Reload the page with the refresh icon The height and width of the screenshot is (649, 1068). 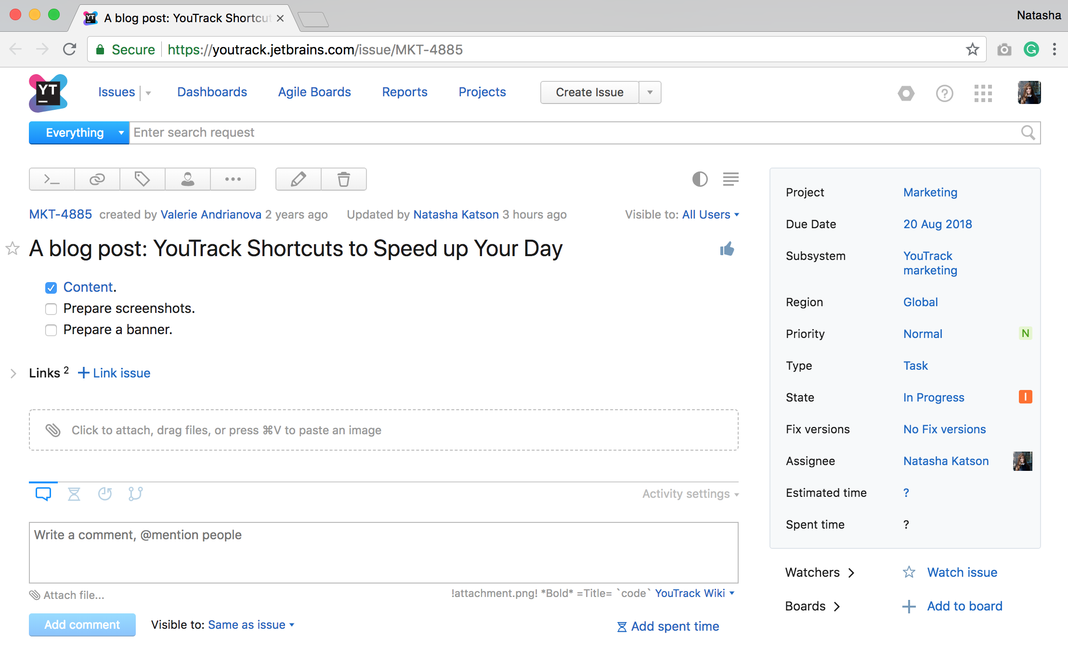[x=70, y=49]
